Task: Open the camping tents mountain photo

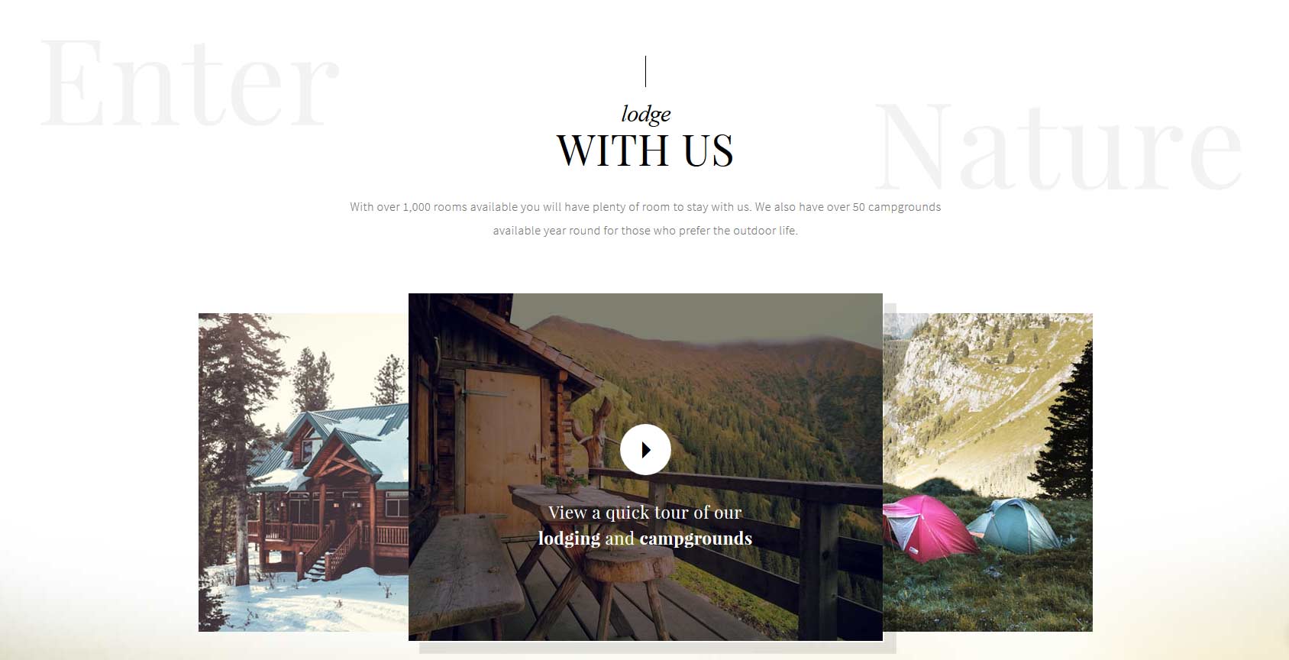Action: pos(988,472)
